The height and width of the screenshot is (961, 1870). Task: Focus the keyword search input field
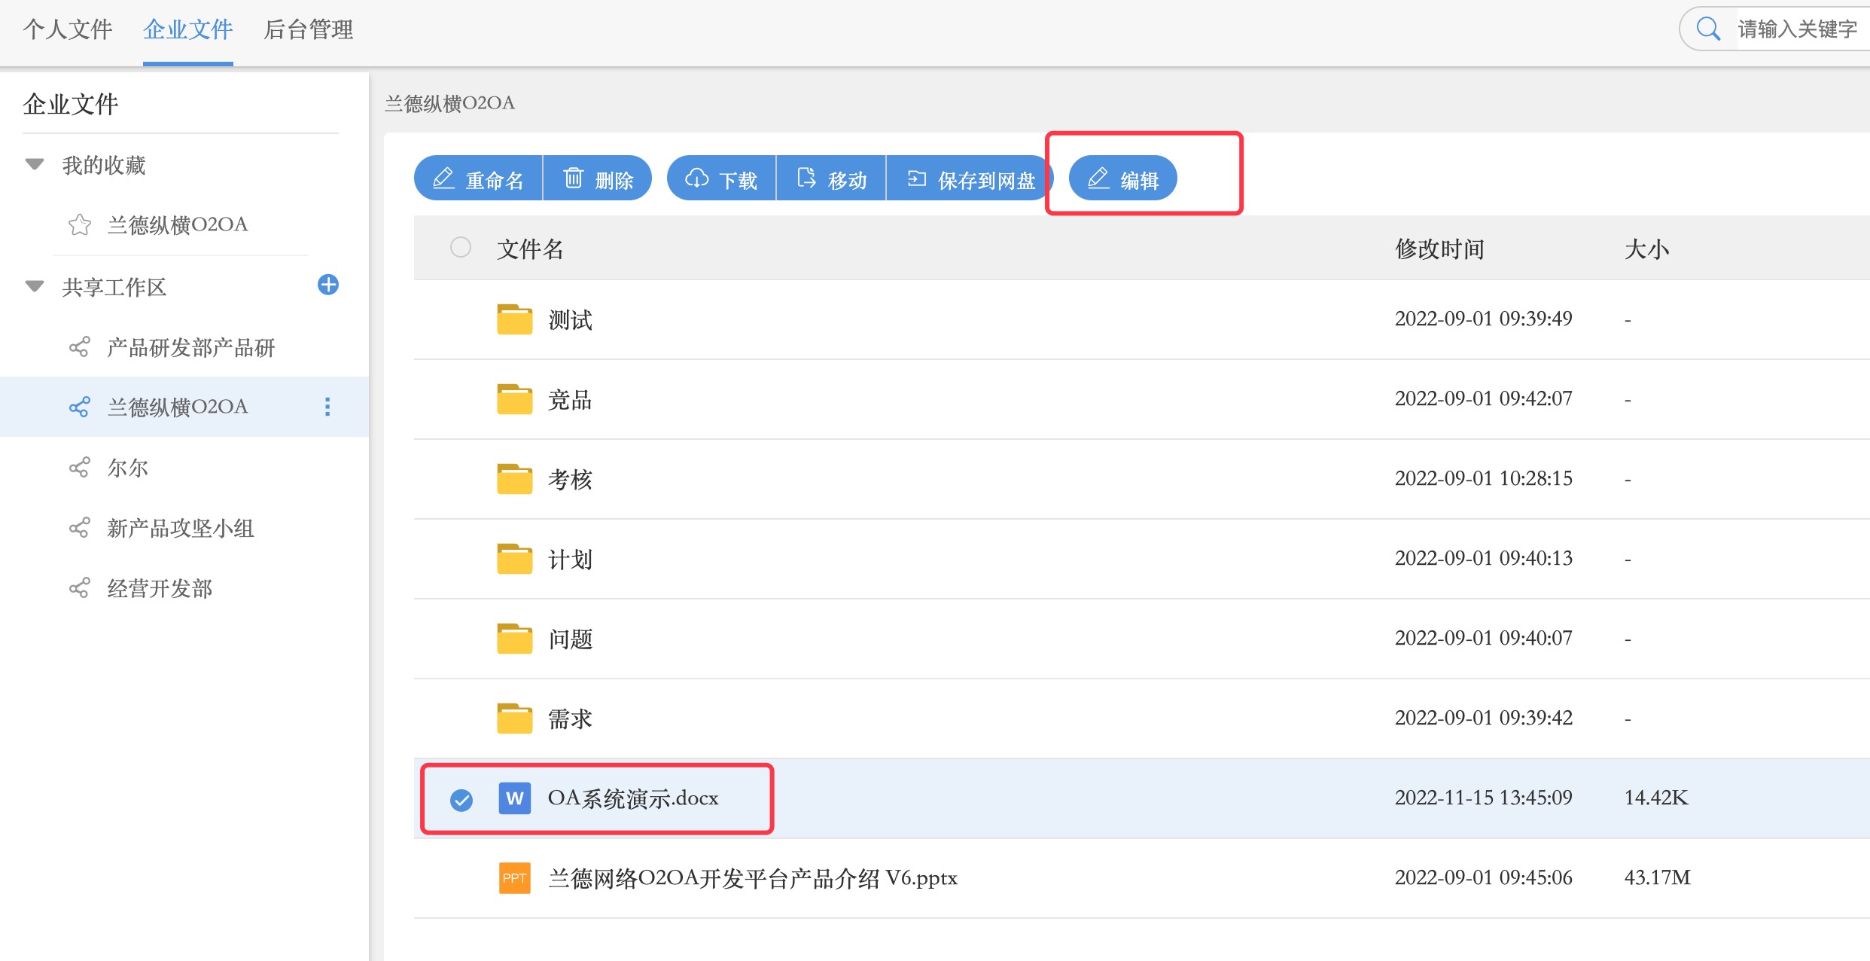(x=1799, y=29)
